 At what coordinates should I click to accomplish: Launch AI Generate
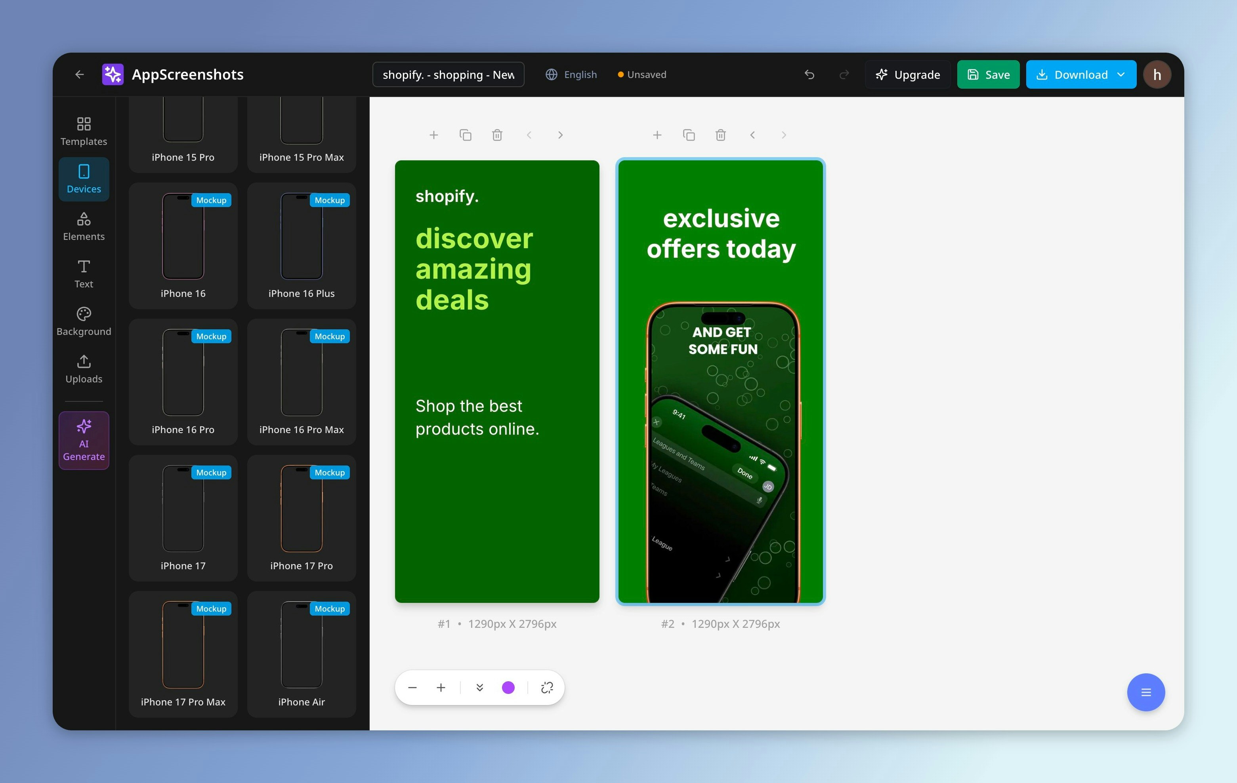click(x=84, y=440)
